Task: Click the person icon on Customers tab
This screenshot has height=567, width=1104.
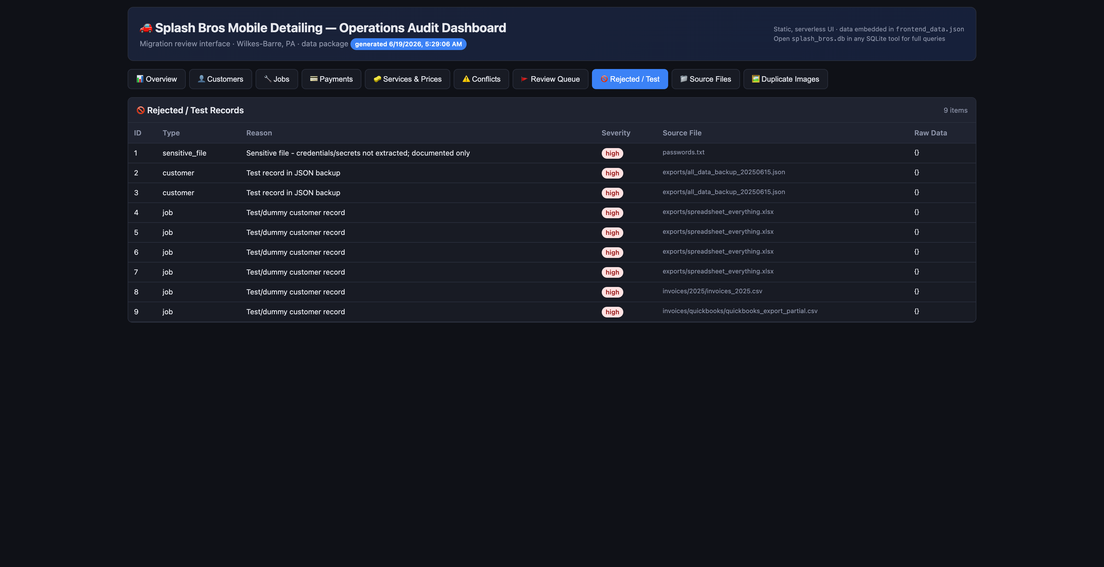Action: 201,79
